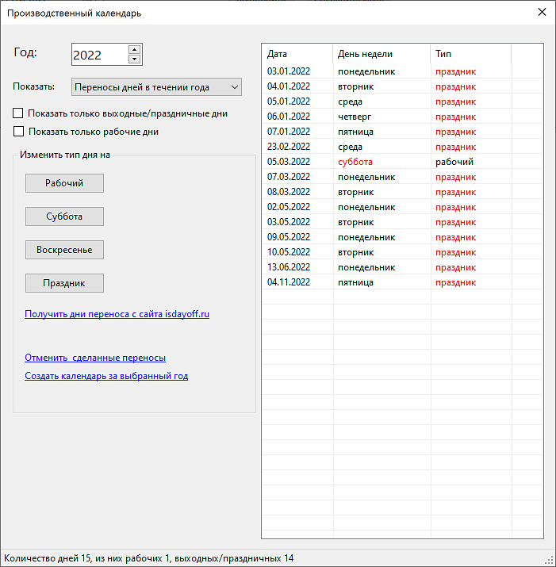
Task: Click Создать календарь за выбранный год link
Action: coord(106,376)
